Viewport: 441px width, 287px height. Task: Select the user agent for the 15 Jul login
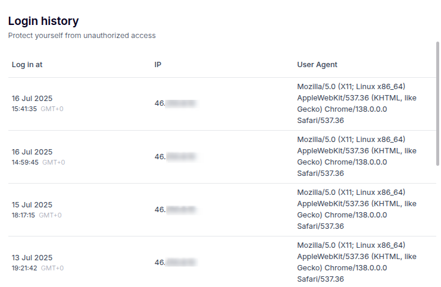[356, 210]
